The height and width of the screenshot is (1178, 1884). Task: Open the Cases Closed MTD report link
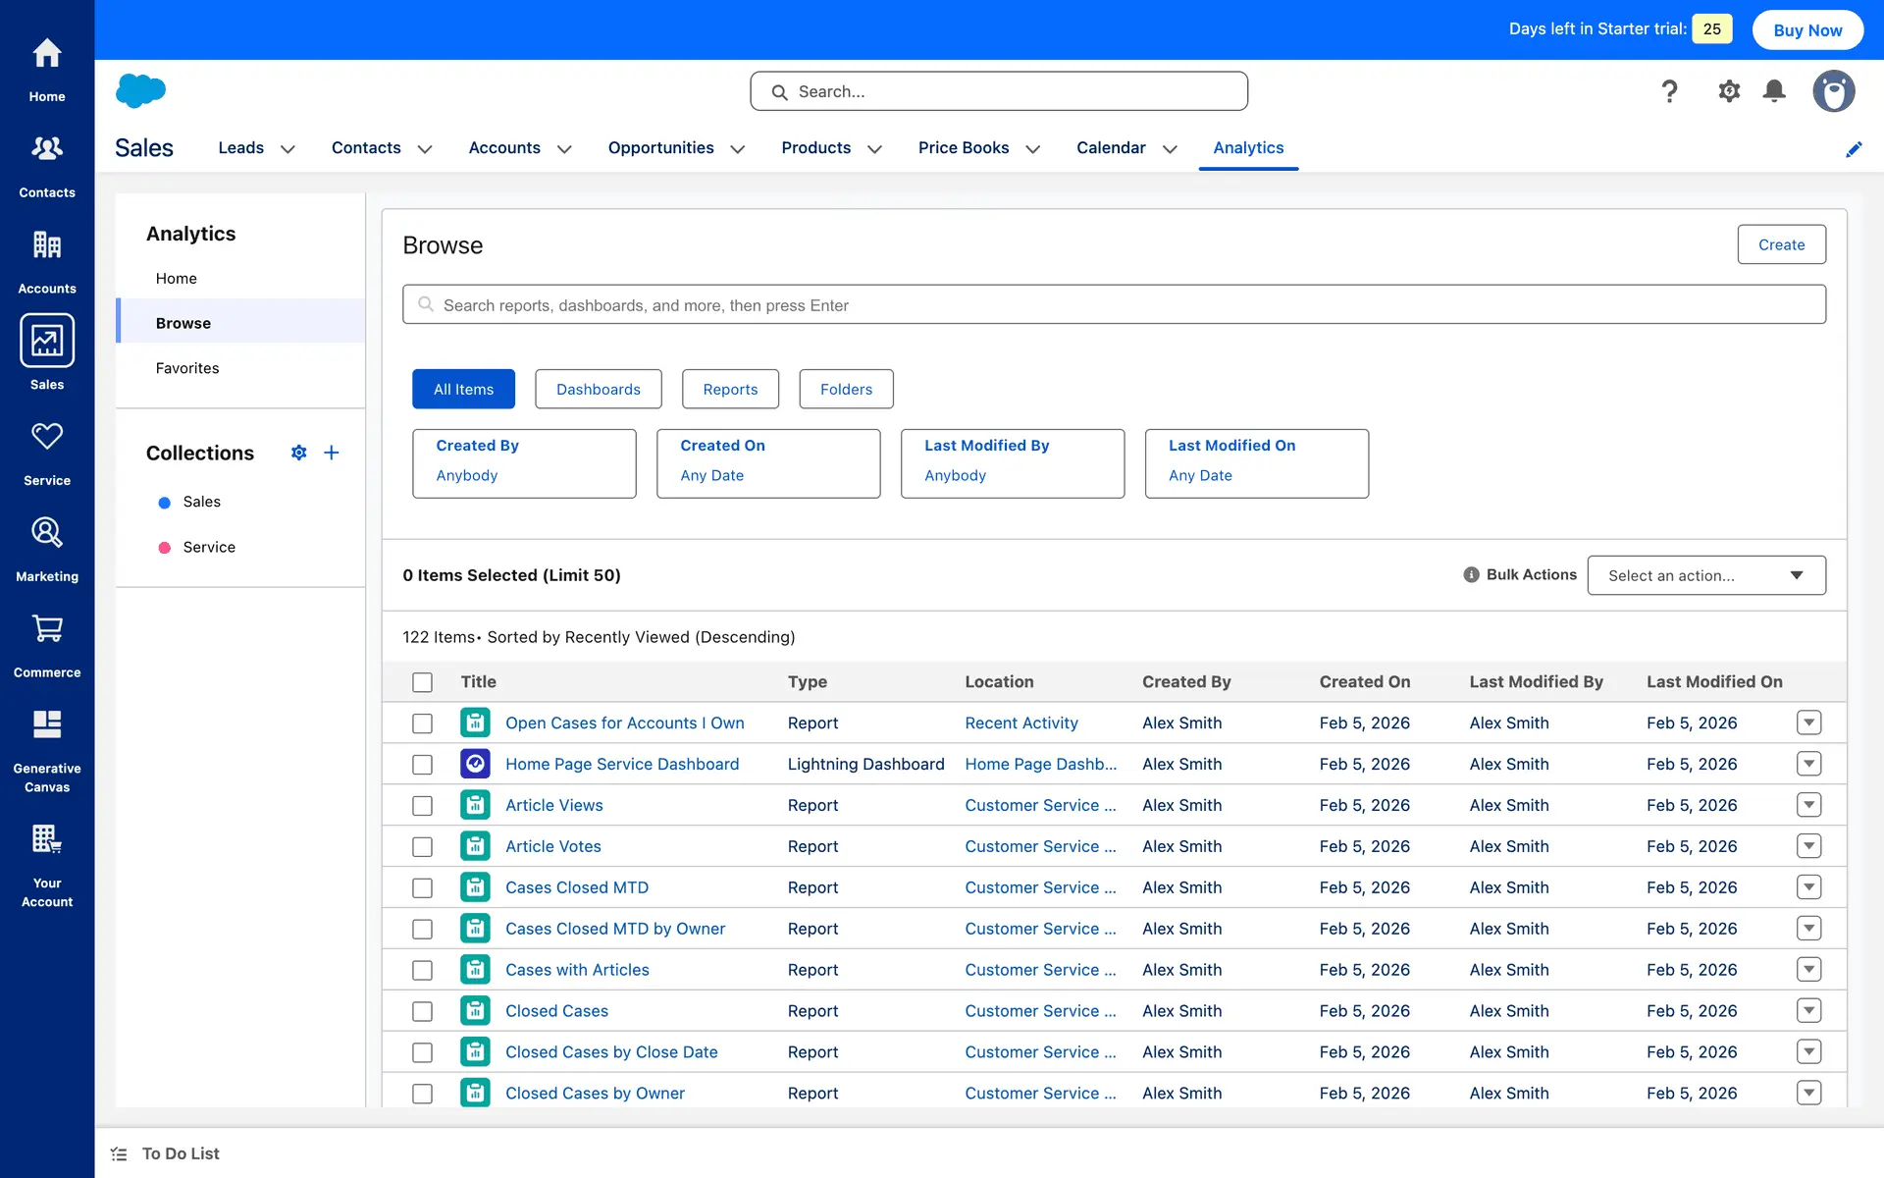click(576, 887)
